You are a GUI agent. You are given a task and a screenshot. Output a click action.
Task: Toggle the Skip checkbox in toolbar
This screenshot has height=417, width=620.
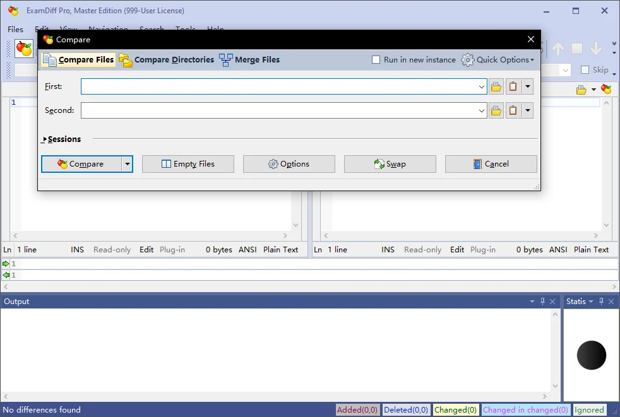[x=585, y=70]
